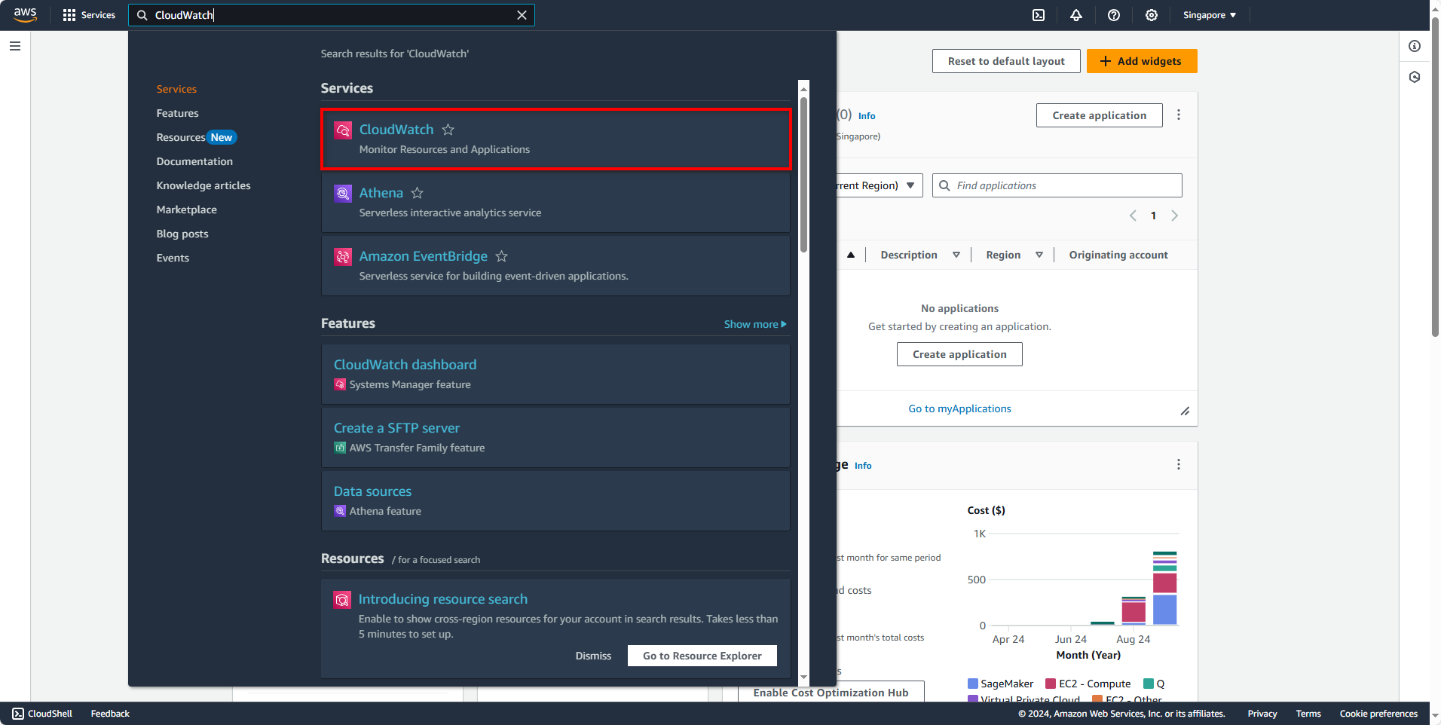The image size is (1441, 725).
Task: Open the help question mark icon
Action: (1114, 15)
